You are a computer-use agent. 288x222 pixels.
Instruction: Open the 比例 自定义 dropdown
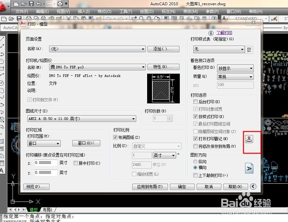[x=157, y=146]
